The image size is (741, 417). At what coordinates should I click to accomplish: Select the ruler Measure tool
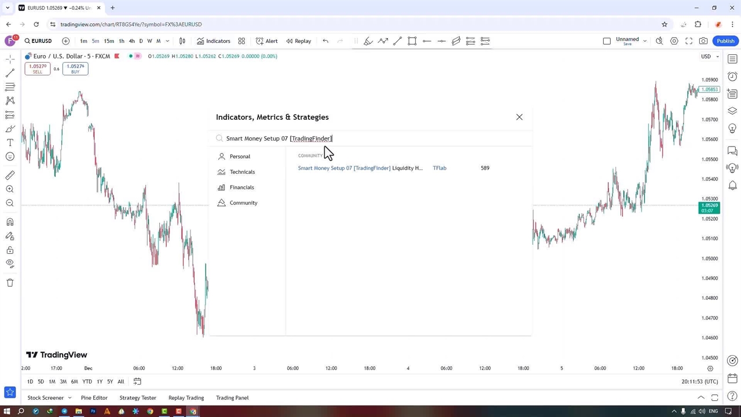10,175
